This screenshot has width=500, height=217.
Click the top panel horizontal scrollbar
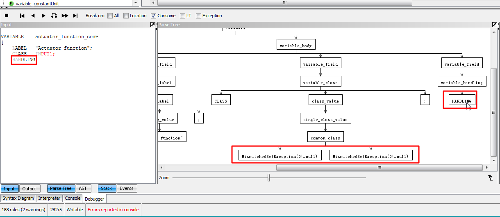285,3
